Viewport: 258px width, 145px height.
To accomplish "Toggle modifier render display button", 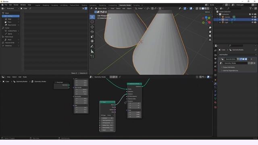I will [246, 59].
